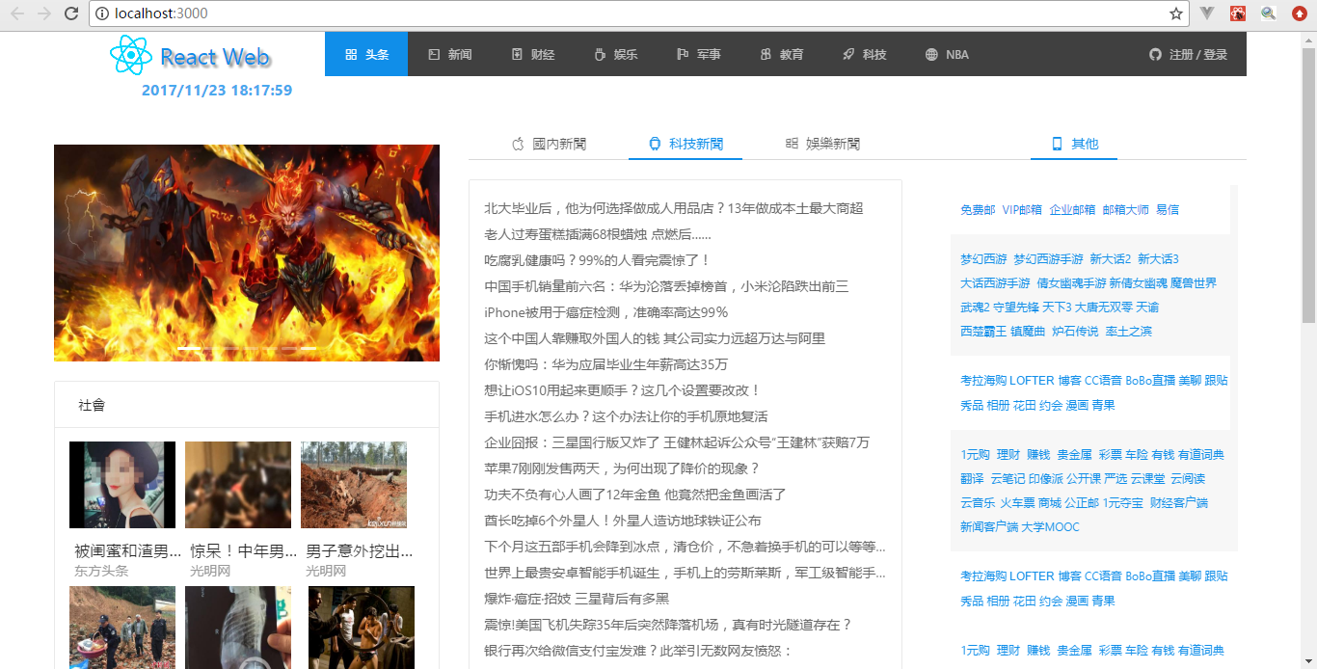Open article 中国手机销量前六名
This screenshot has width=1317, height=669.
[666, 286]
